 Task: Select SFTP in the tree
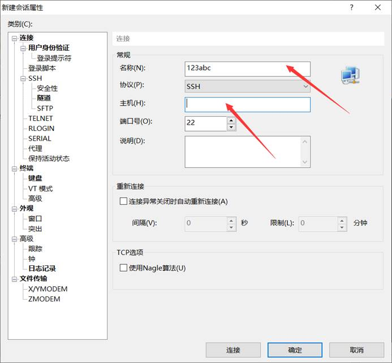click(45, 108)
